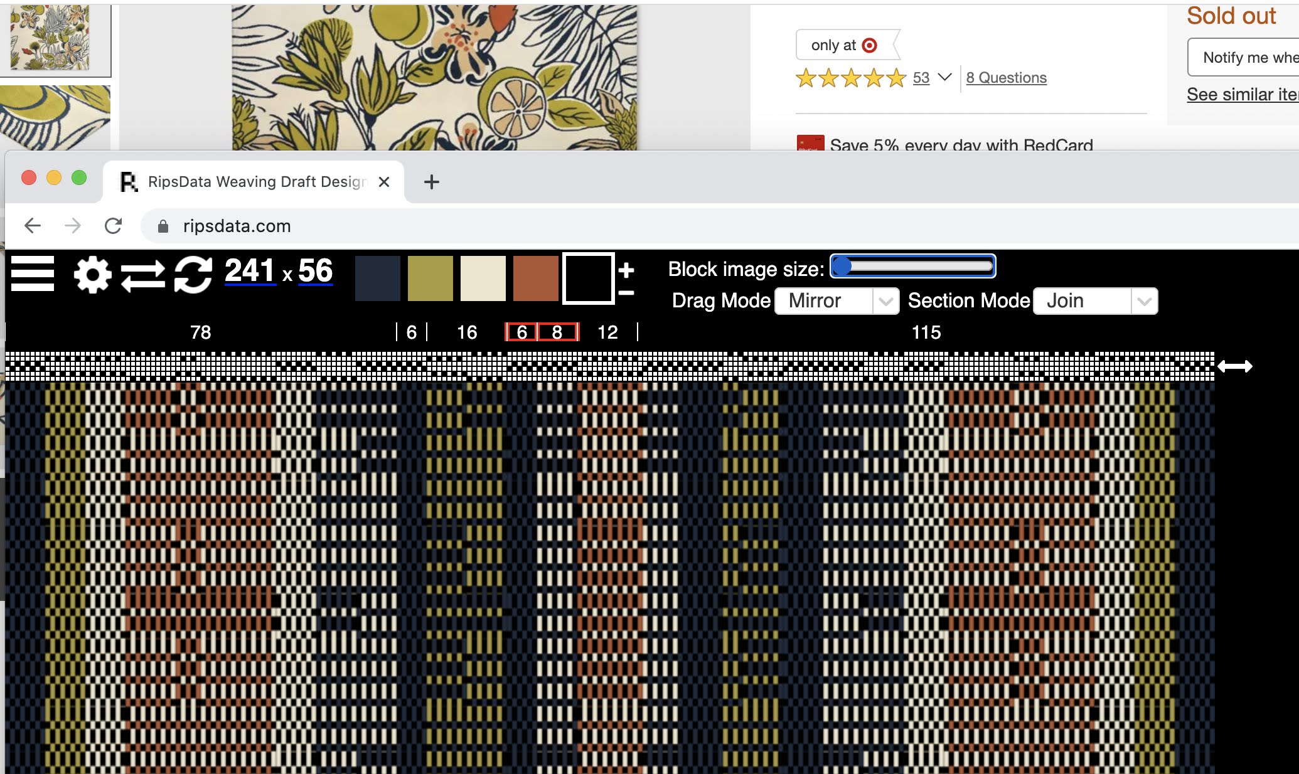Open a new browser tab

pos(431,182)
